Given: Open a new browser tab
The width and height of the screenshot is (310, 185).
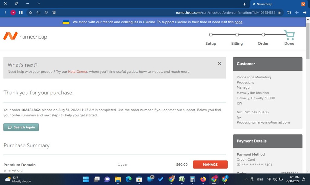Looking at the screenshot, I should 245,4.
